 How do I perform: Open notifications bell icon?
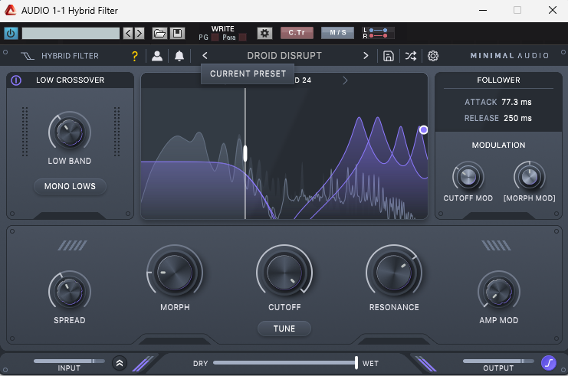[x=179, y=56]
